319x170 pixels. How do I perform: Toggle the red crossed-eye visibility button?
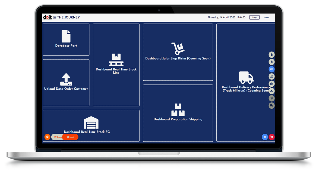pos(271,137)
